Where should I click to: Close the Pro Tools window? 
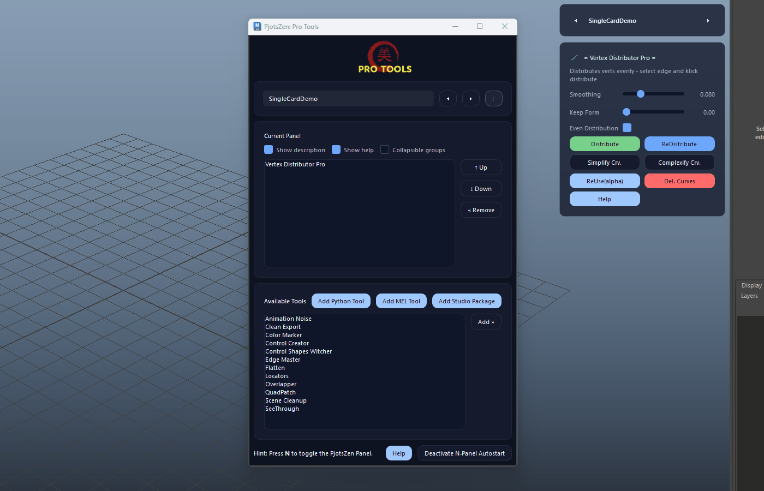(x=505, y=26)
